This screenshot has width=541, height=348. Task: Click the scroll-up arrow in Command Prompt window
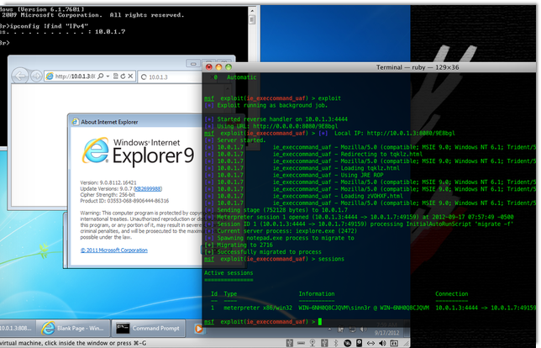pyautogui.click(x=252, y=11)
